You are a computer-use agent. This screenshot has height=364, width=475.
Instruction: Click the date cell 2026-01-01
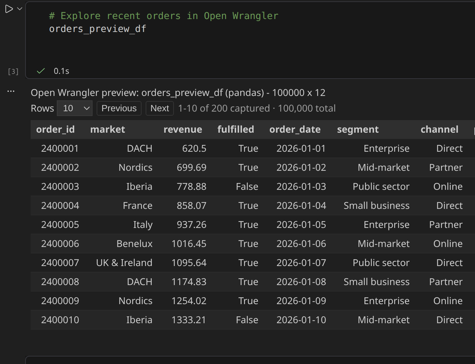[x=301, y=148]
